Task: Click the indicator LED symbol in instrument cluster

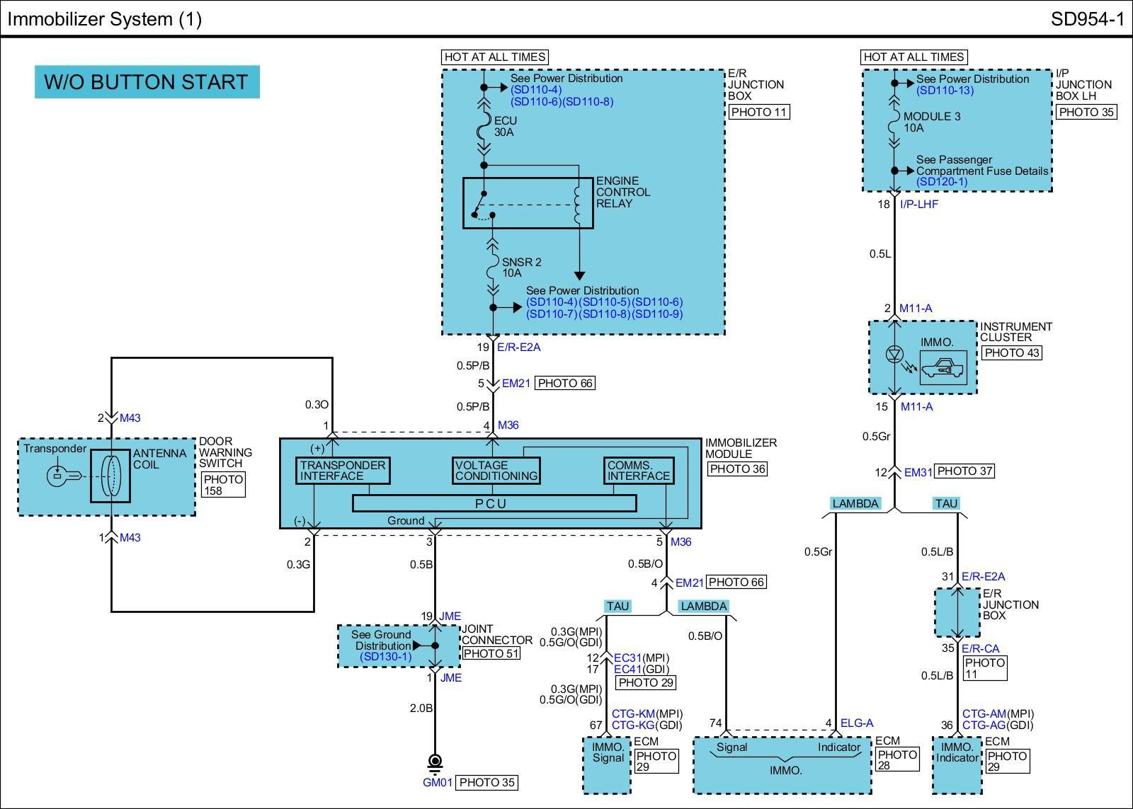Action: coord(895,354)
